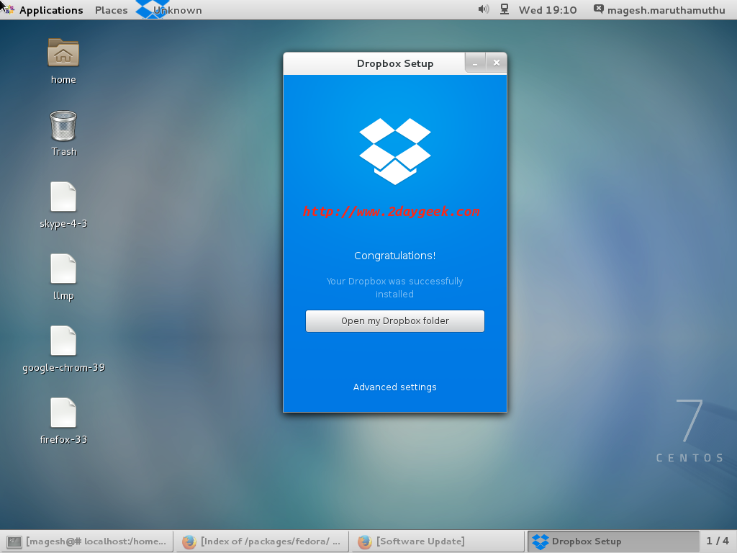Select the skype-4-3 file icon
Image resolution: width=737 pixels, height=553 pixels.
click(63, 197)
